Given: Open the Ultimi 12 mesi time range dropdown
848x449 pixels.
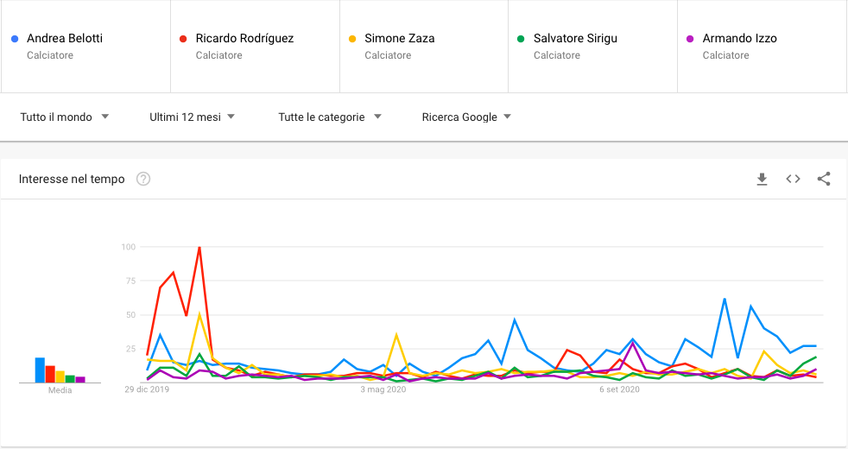Looking at the screenshot, I should [192, 117].
